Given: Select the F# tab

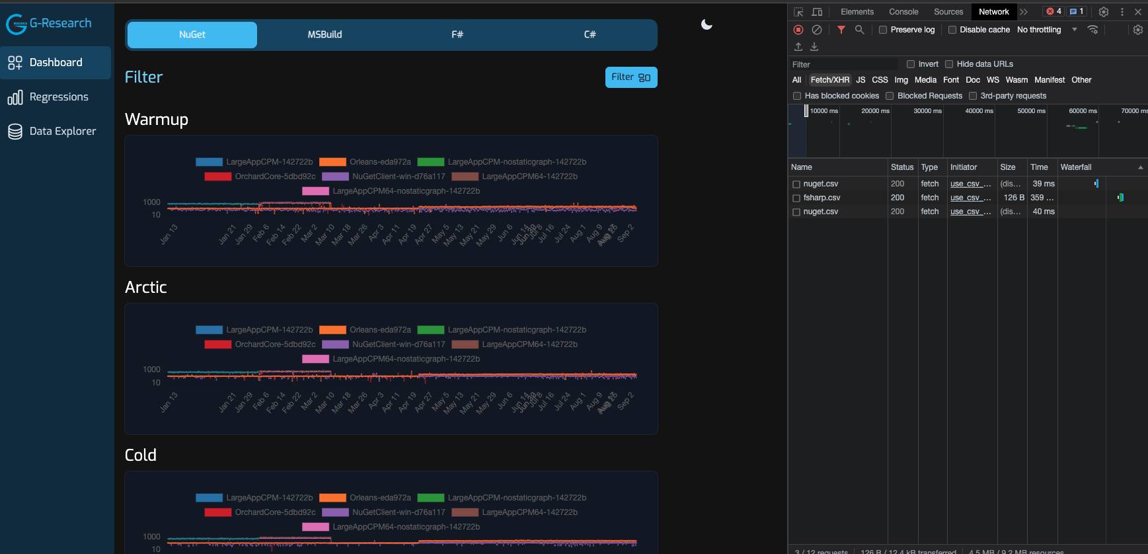Looking at the screenshot, I should coord(457,35).
